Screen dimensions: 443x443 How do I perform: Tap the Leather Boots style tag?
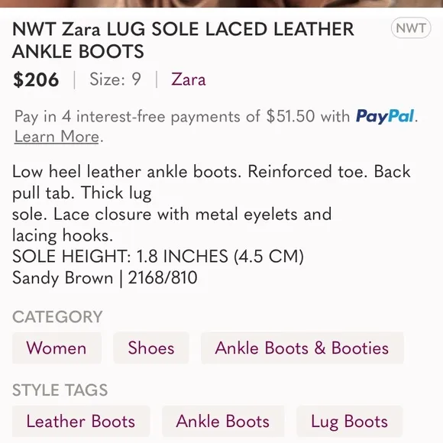coord(81,422)
